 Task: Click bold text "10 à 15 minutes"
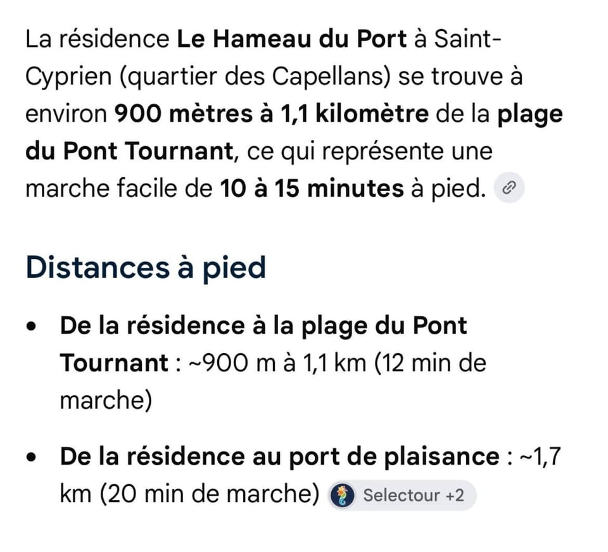coord(312,189)
